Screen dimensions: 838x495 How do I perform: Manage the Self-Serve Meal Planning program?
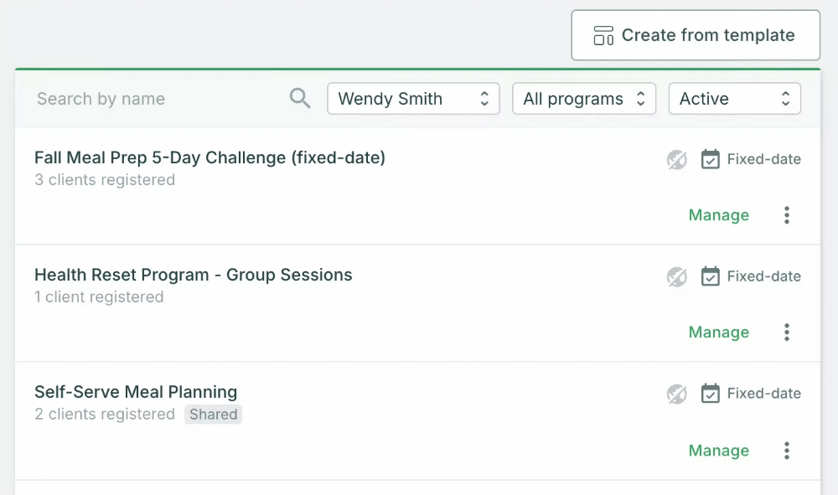[718, 451]
